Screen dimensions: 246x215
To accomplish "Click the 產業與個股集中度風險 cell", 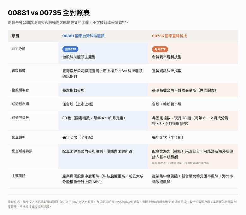I will (x=103, y=179).
